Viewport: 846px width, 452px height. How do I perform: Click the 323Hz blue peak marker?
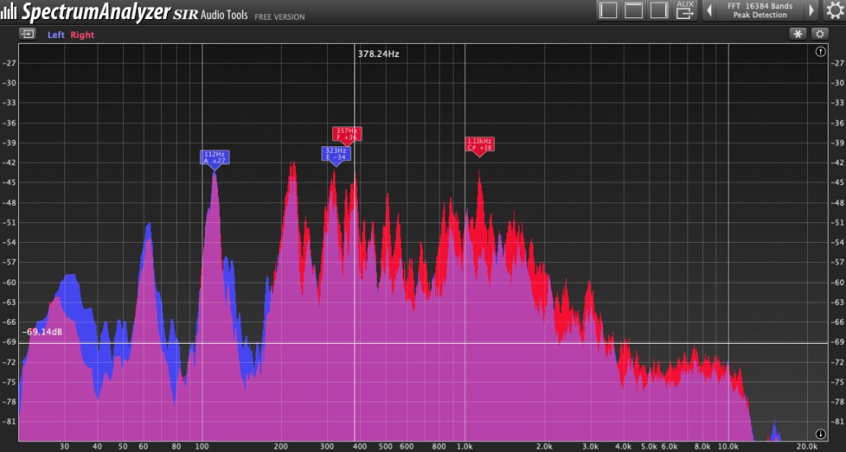(335, 154)
